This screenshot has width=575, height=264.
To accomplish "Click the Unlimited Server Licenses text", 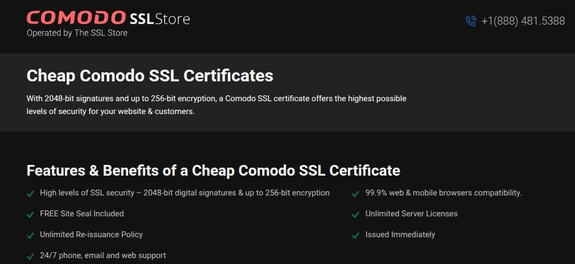I will coord(412,214).
